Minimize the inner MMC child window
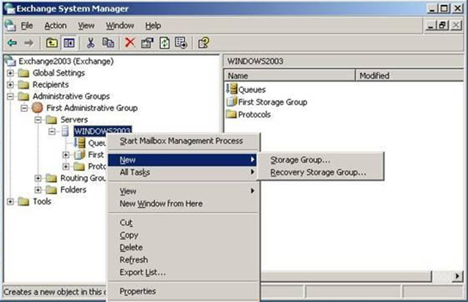The image size is (468, 302). [430, 26]
